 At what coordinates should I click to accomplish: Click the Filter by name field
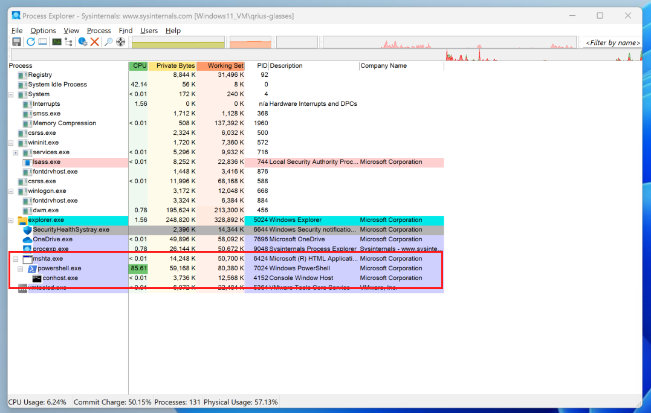click(x=612, y=43)
